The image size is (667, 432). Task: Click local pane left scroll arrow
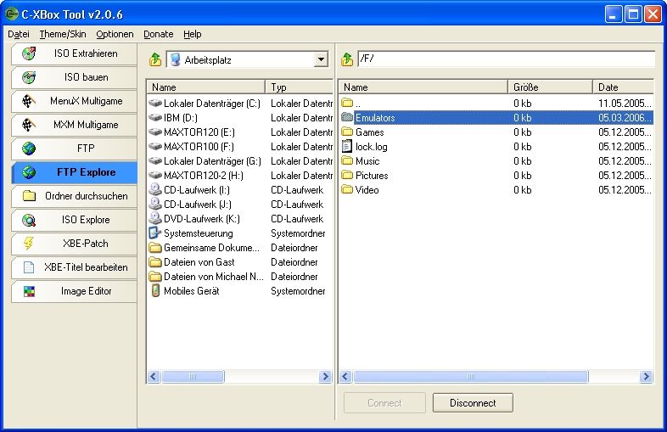click(x=154, y=376)
